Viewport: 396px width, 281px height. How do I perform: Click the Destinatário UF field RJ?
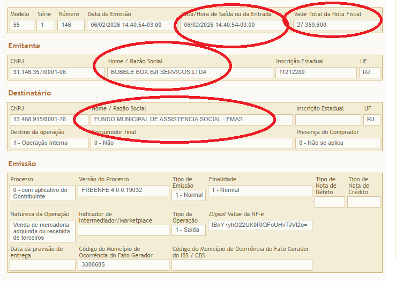click(x=372, y=120)
